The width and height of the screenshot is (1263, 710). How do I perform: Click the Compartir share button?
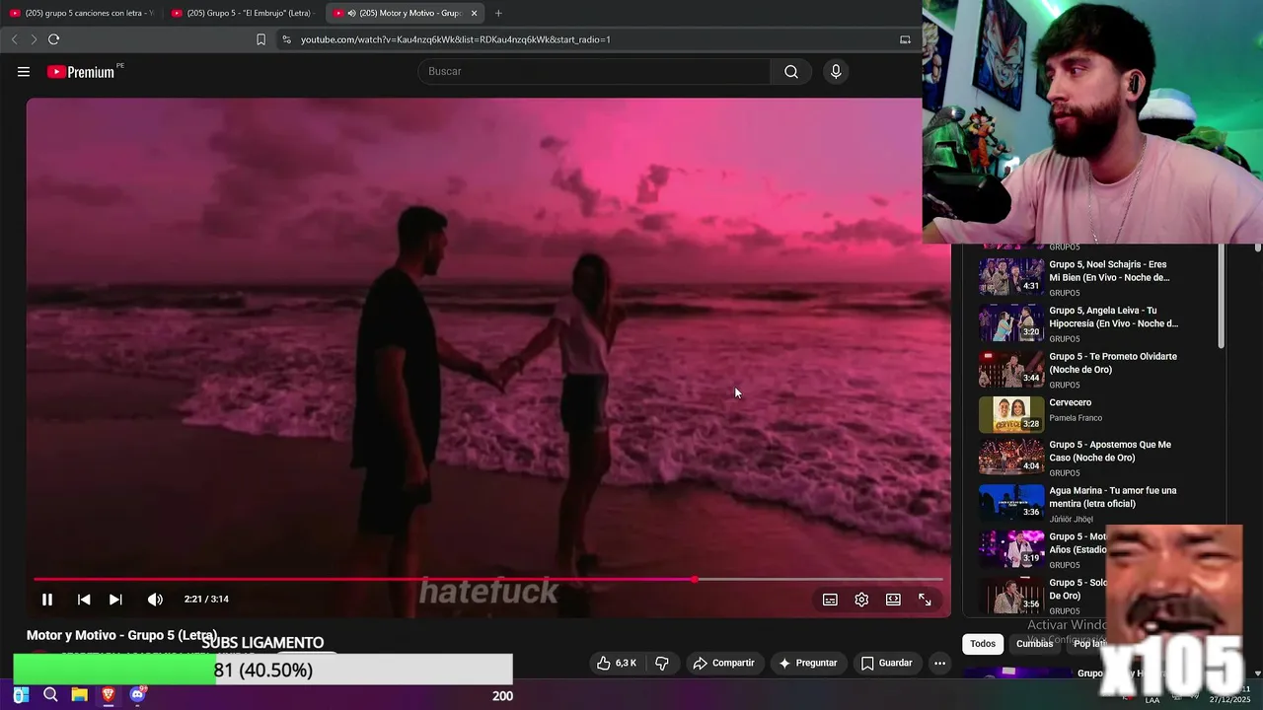[x=723, y=664]
